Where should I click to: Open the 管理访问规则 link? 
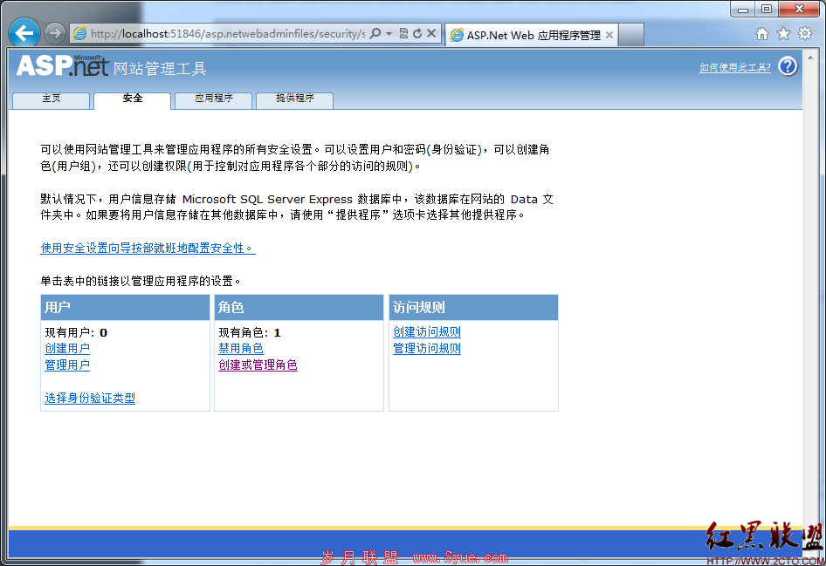[427, 348]
